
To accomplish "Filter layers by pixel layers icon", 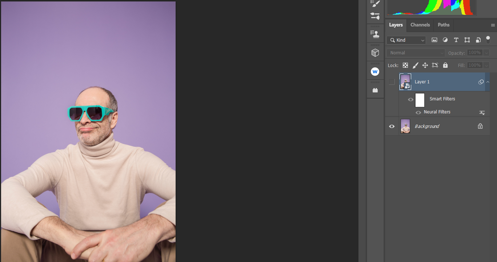I will click(x=434, y=40).
